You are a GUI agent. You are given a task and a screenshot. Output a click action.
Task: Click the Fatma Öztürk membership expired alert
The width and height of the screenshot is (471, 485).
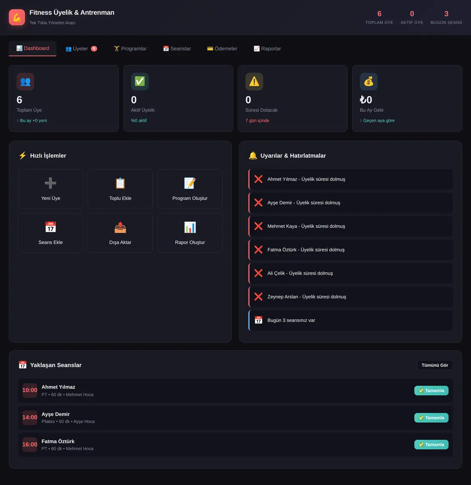[351, 250]
